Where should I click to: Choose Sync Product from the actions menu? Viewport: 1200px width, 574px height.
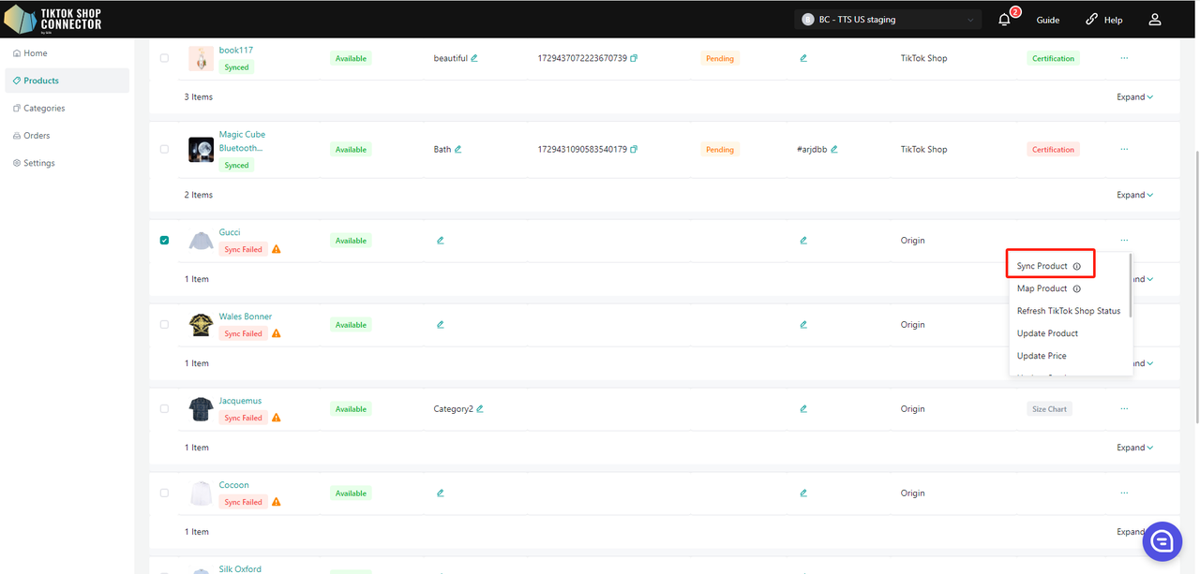pyautogui.click(x=1042, y=267)
